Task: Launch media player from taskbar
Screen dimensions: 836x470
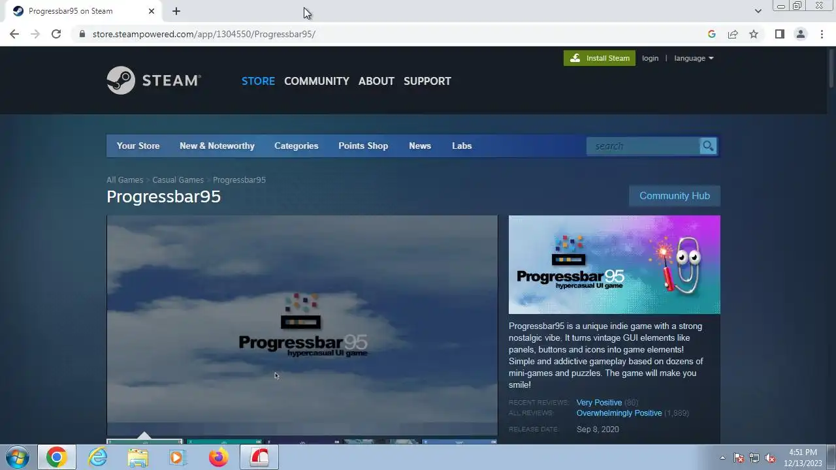Action: pos(177,458)
